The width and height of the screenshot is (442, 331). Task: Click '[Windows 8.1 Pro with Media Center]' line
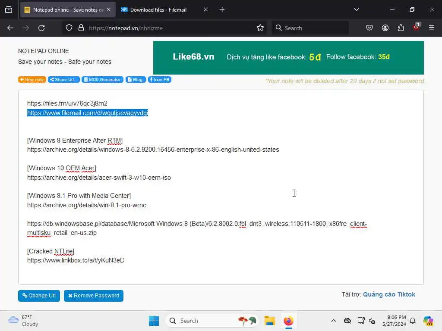pyautogui.click(x=79, y=196)
